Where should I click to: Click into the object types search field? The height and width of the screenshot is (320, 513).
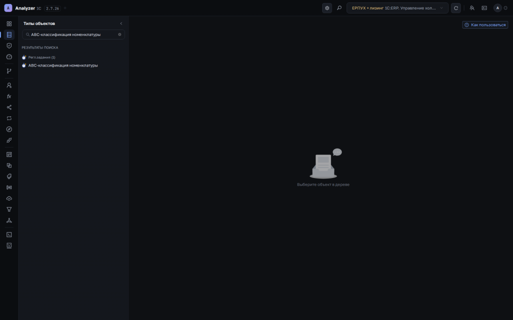pyautogui.click(x=73, y=34)
